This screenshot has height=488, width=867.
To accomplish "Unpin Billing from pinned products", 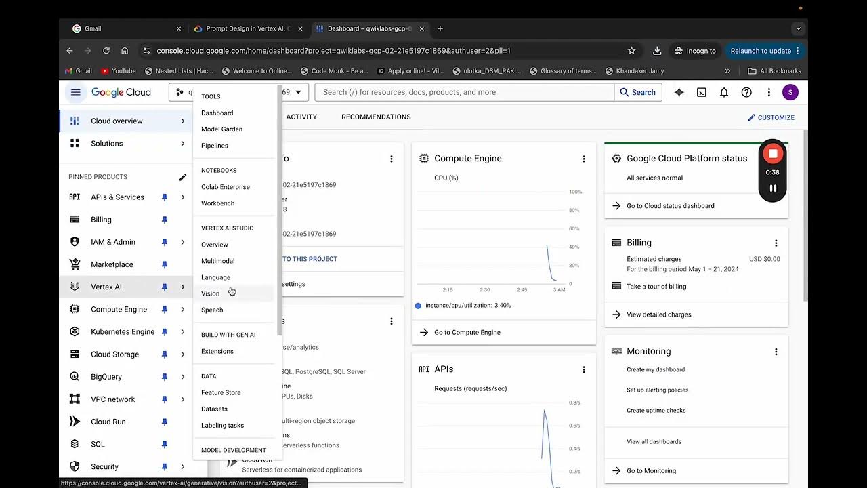I will [164, 220].
